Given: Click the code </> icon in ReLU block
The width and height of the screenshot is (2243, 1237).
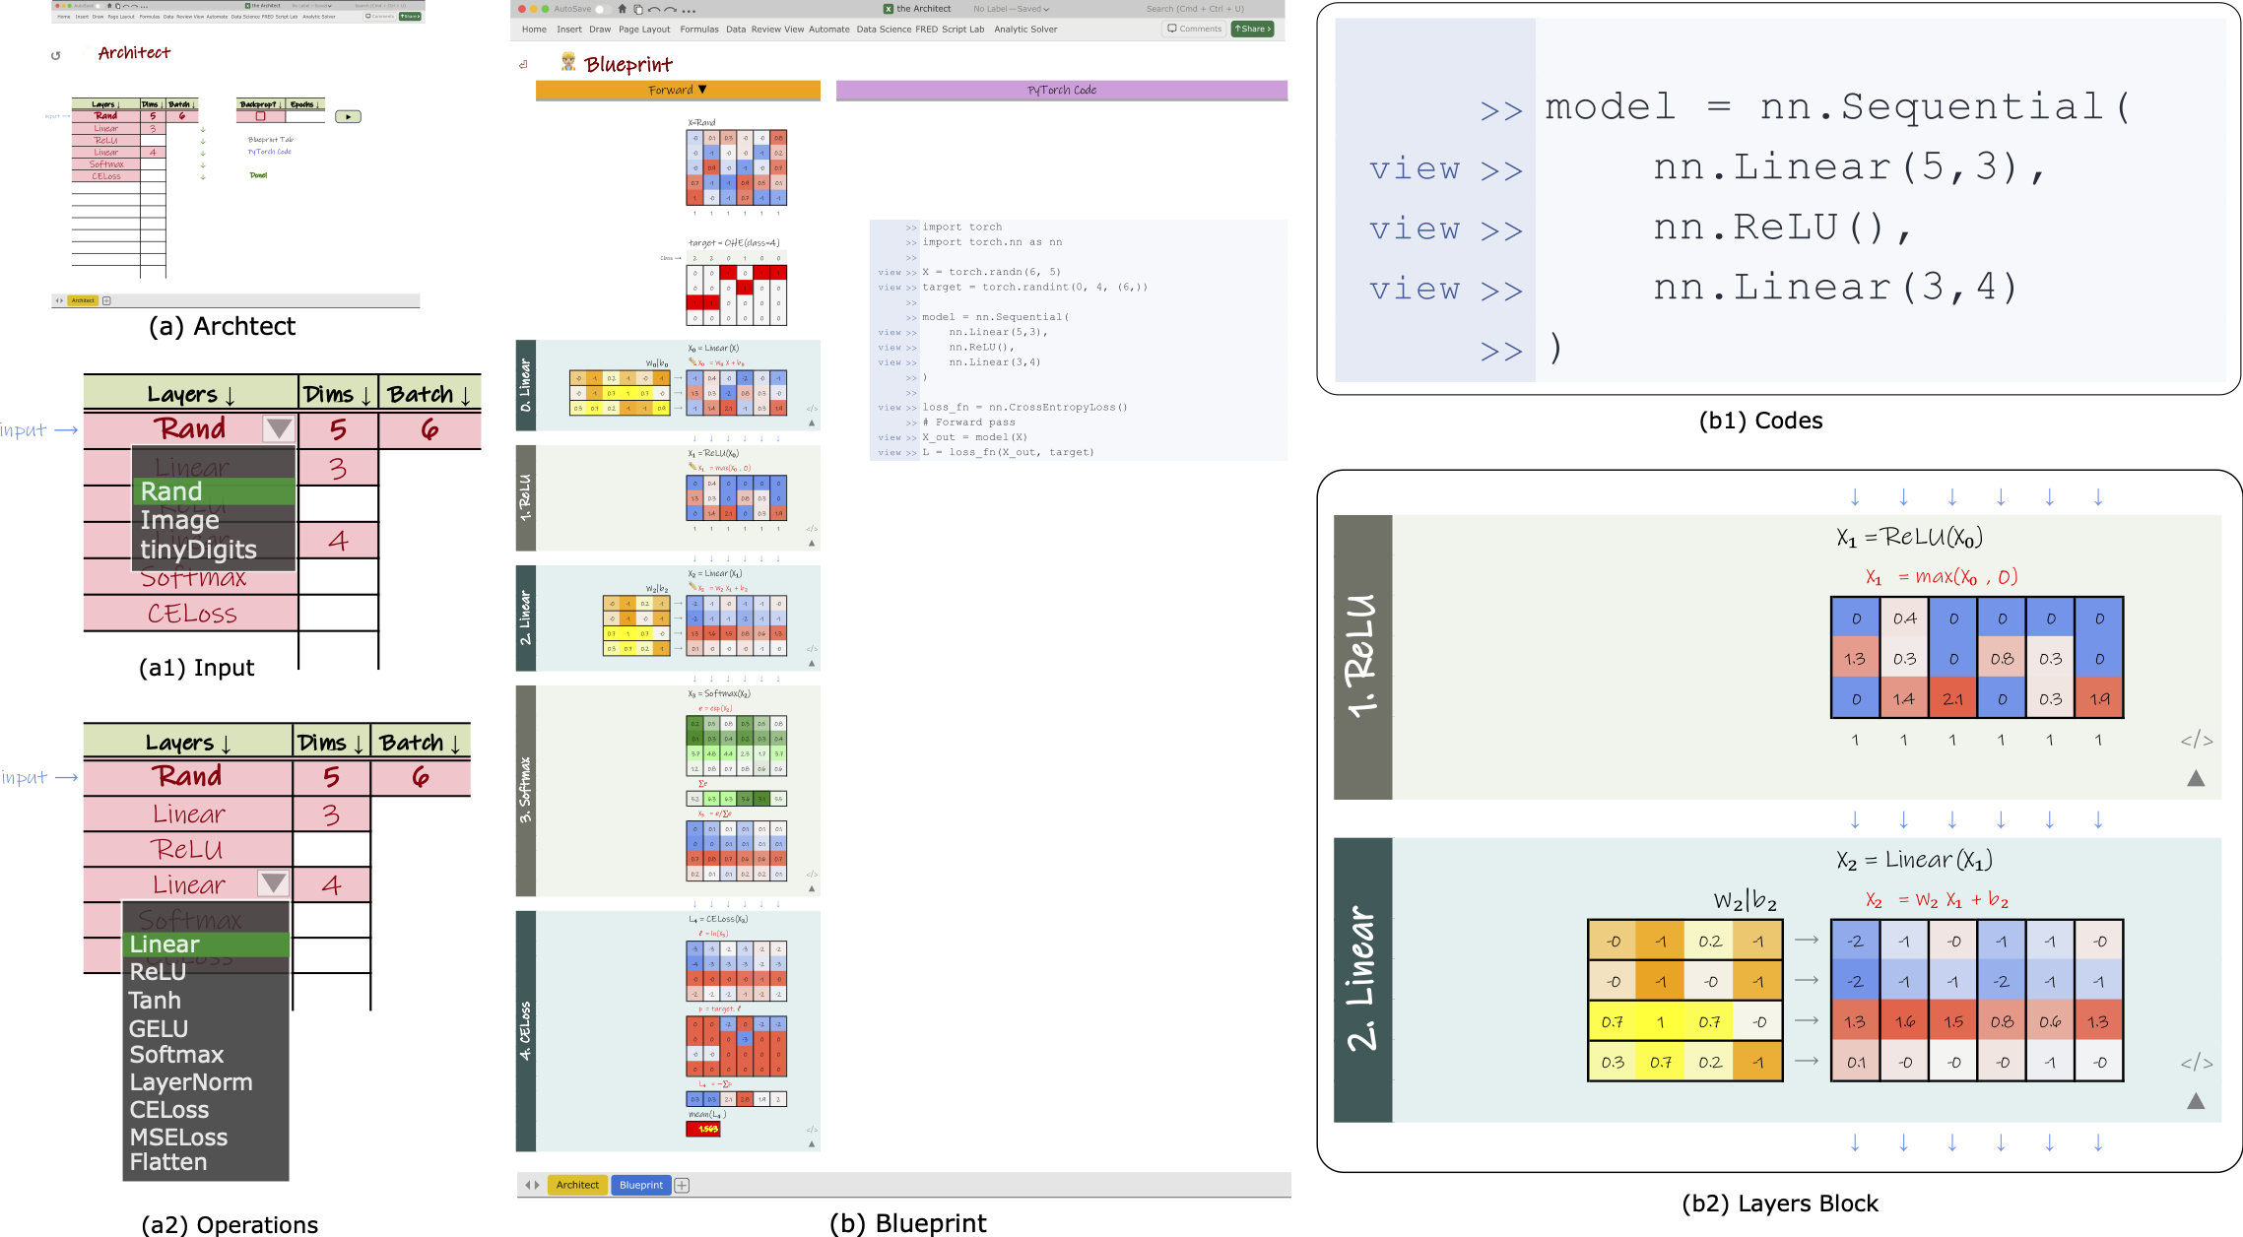Looking at the screenshot, I should (x=2196, y=740).
